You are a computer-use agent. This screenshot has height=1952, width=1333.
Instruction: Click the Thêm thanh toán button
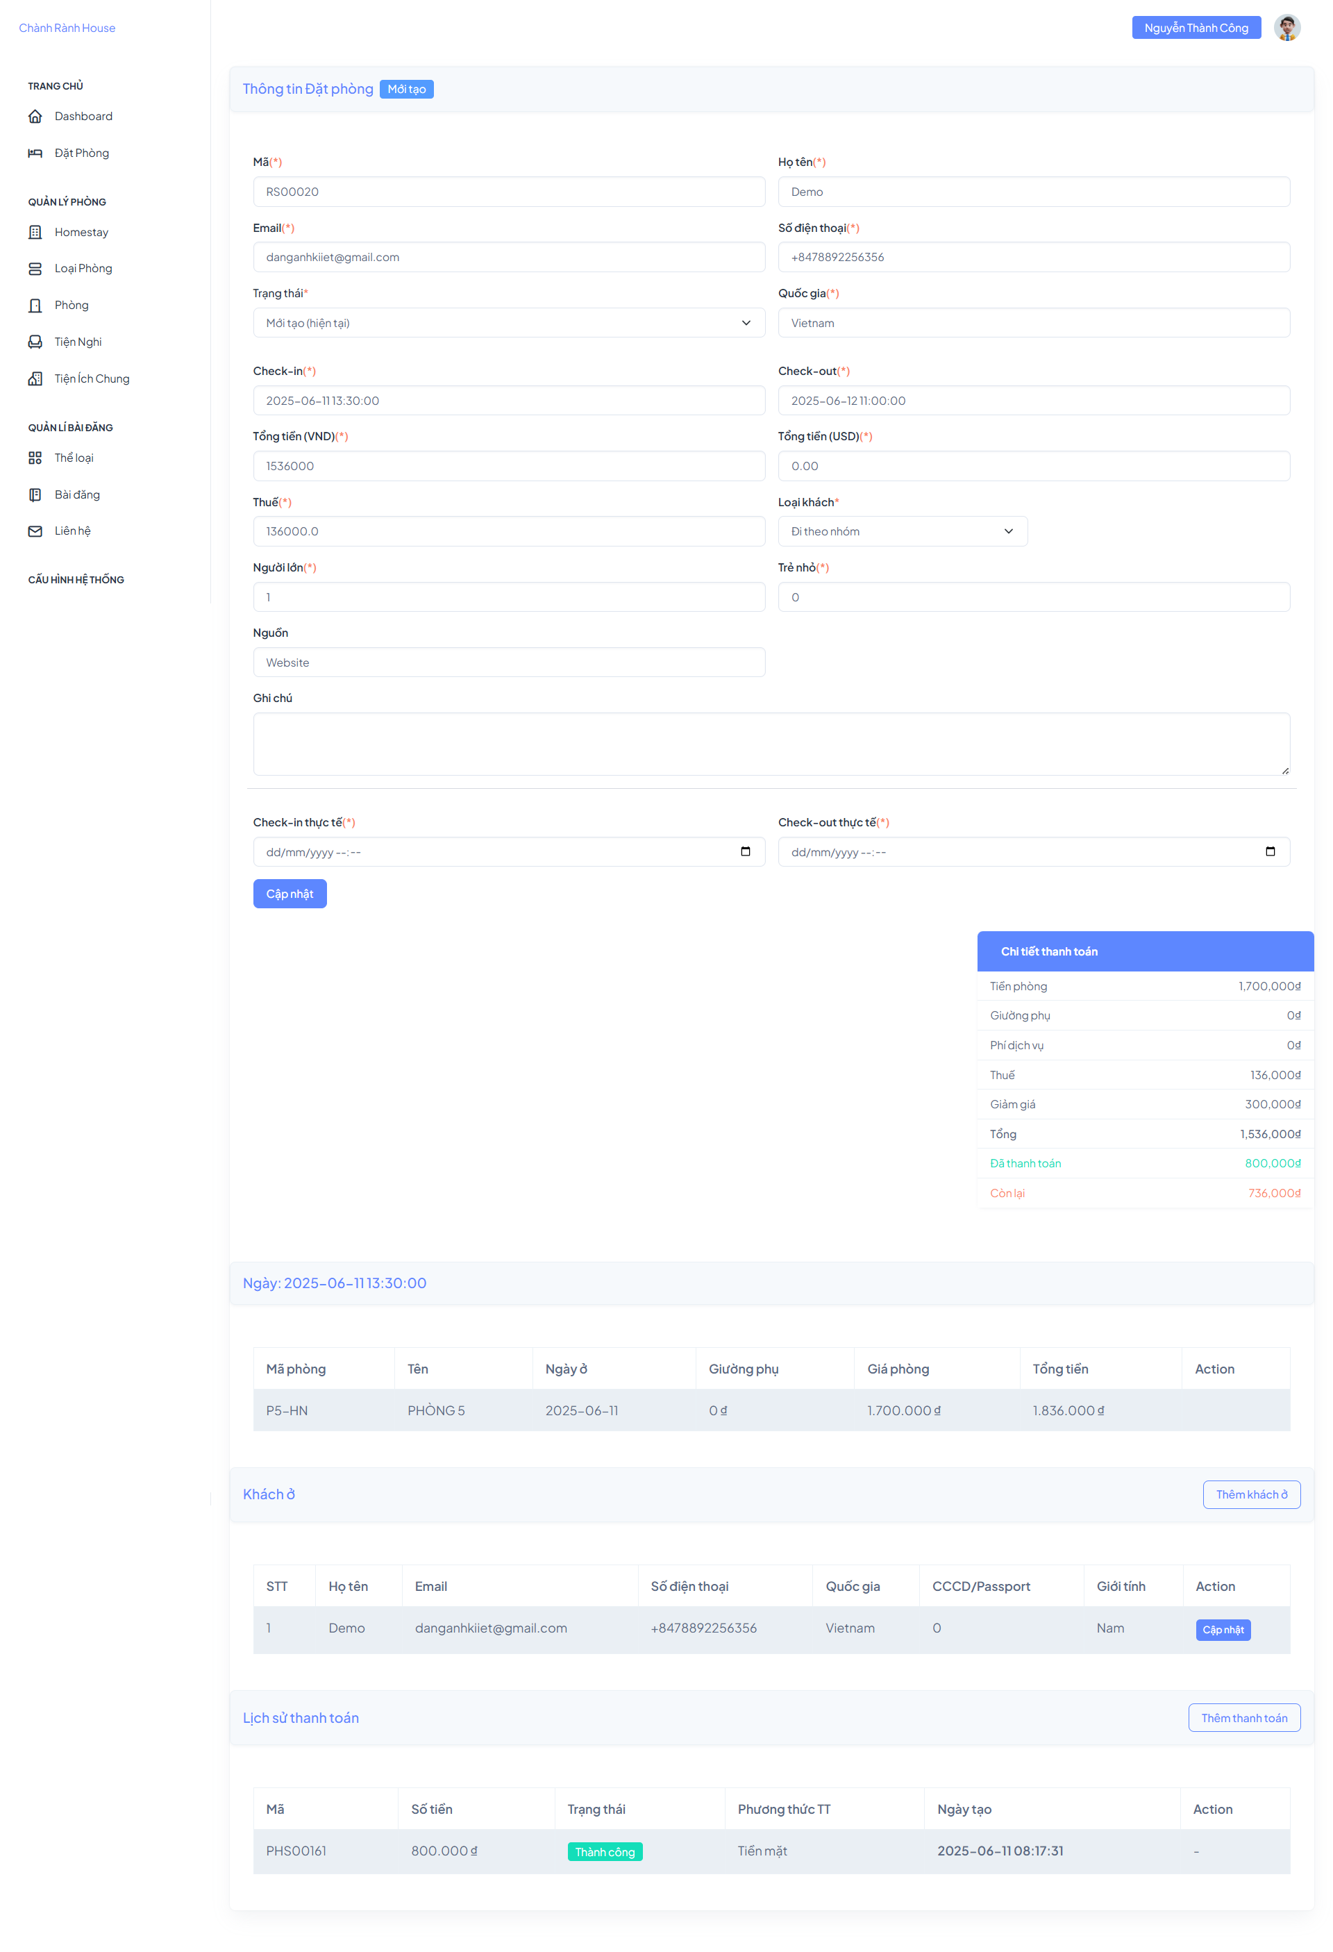(x=1245, y=1719)
